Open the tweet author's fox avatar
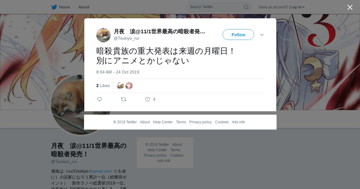 point(103,35)
